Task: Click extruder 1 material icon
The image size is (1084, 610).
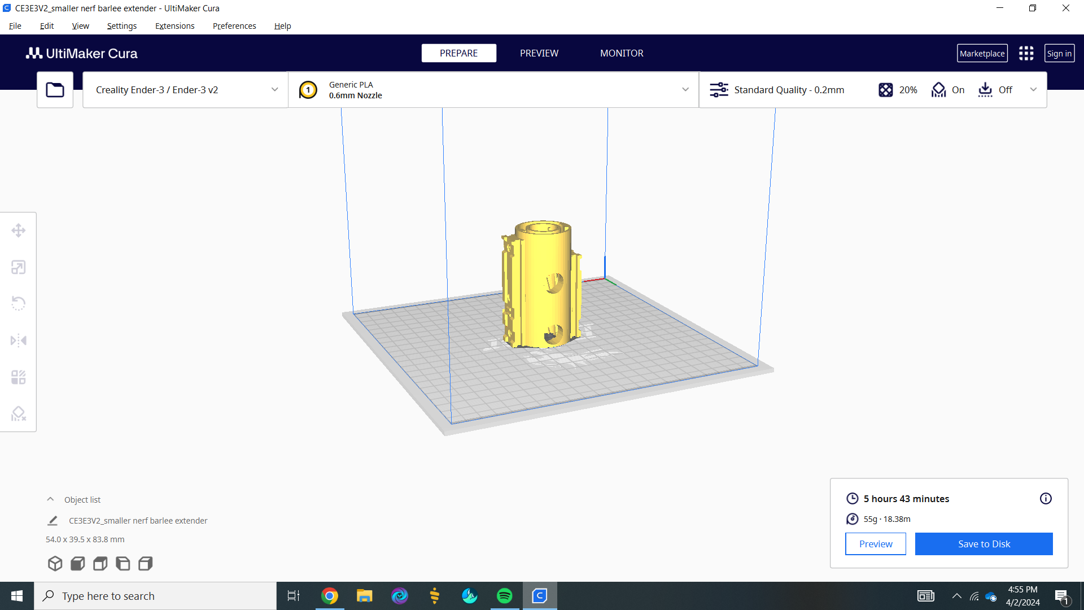Action: click(308, 90)
